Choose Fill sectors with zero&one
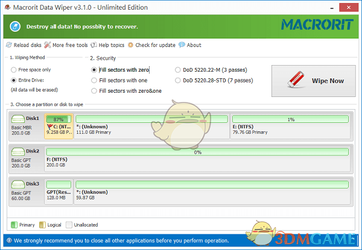362x250 pixels. (x=127, y=91)
